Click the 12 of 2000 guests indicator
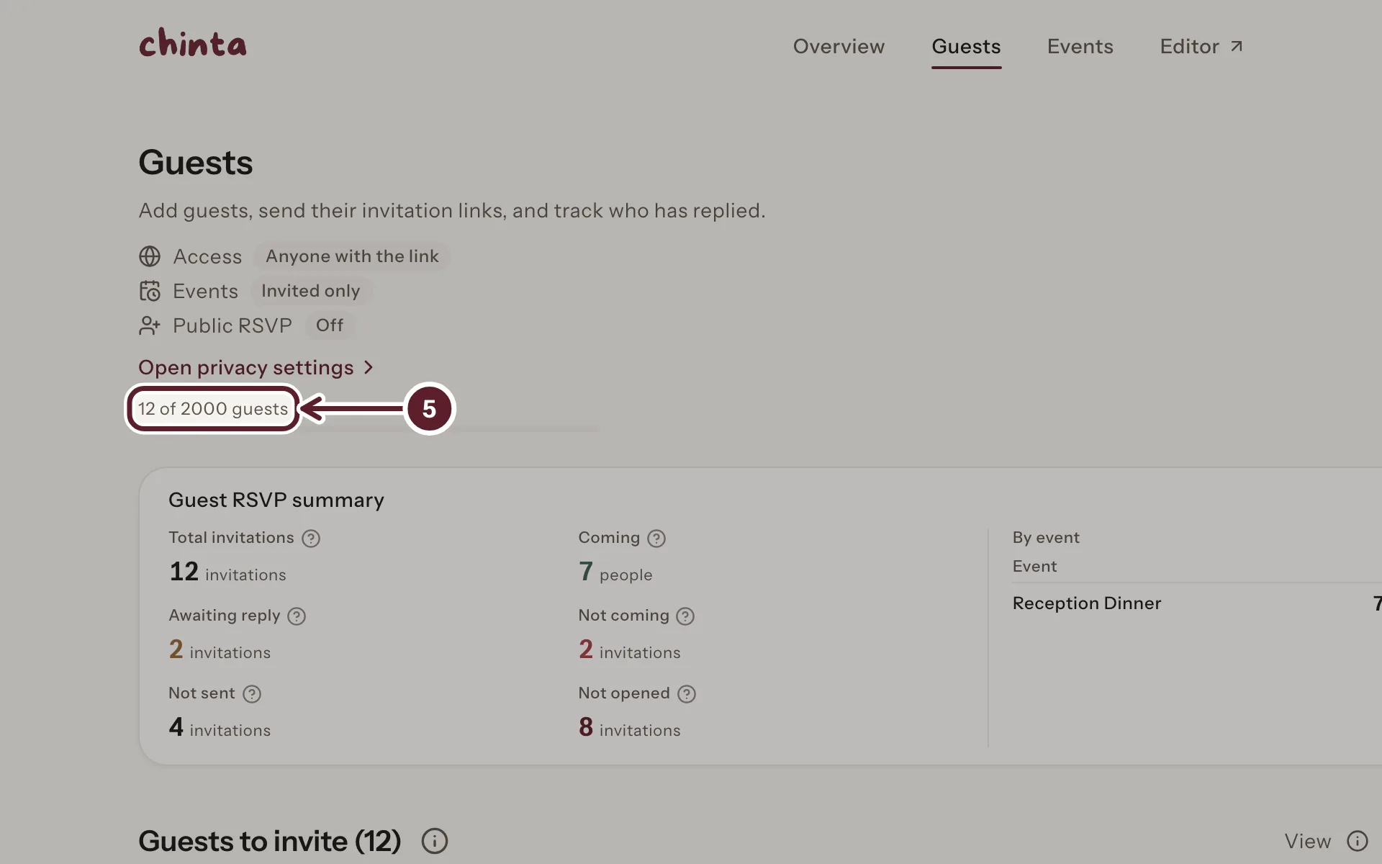 pyautogui.click(x=213, y=409)
